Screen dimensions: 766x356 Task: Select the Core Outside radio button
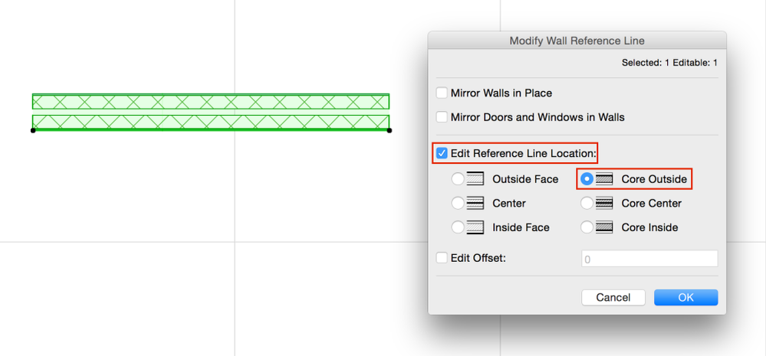pos(587,179)
